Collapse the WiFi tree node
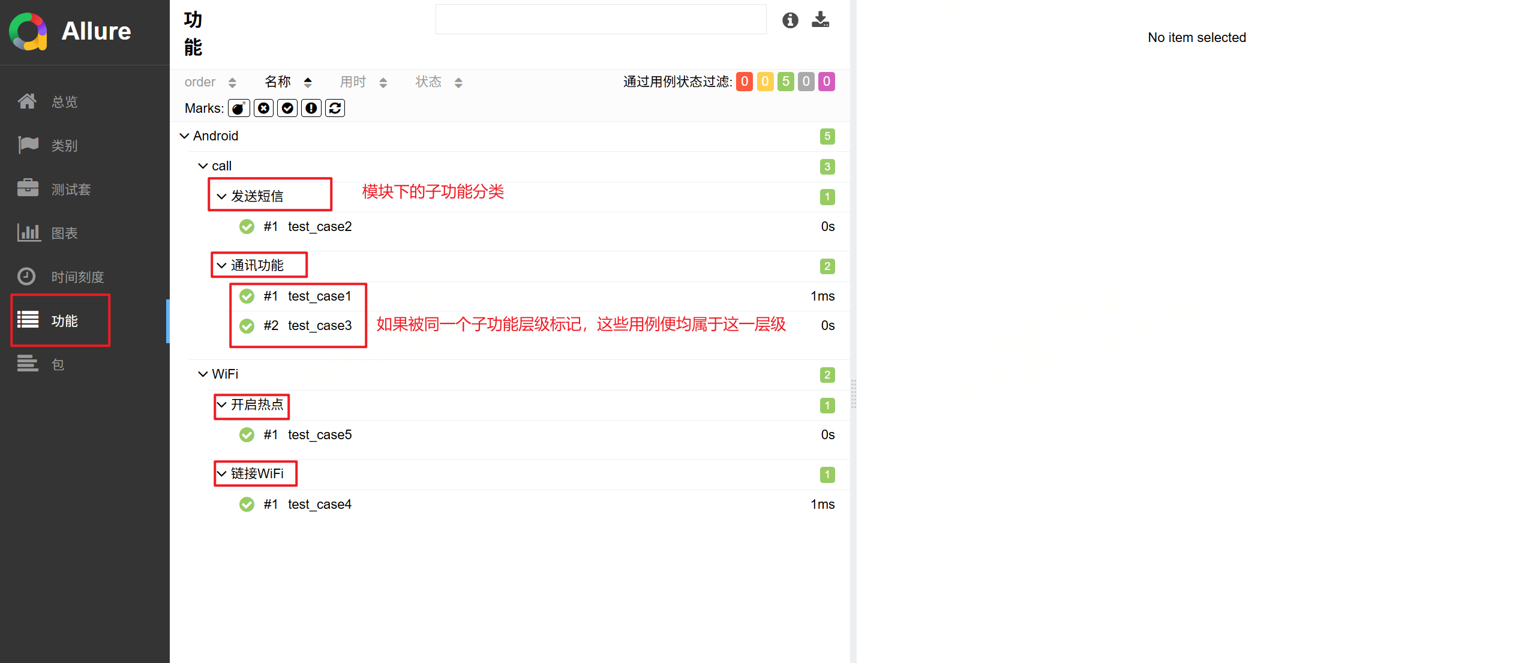Viewport: 1534px width, 663px height. point(203,374)
